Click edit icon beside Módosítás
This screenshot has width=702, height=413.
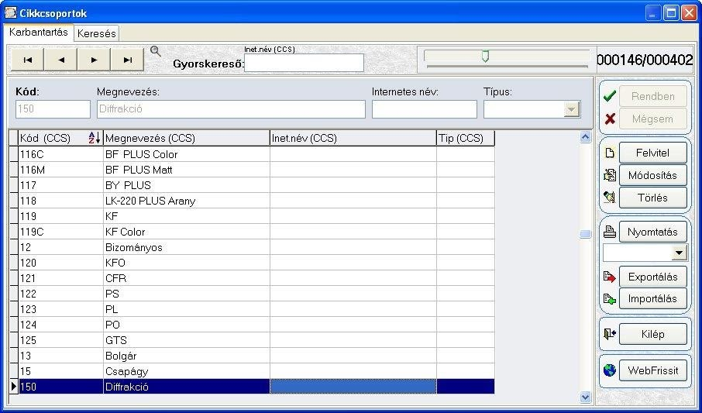tap(609, 175)
